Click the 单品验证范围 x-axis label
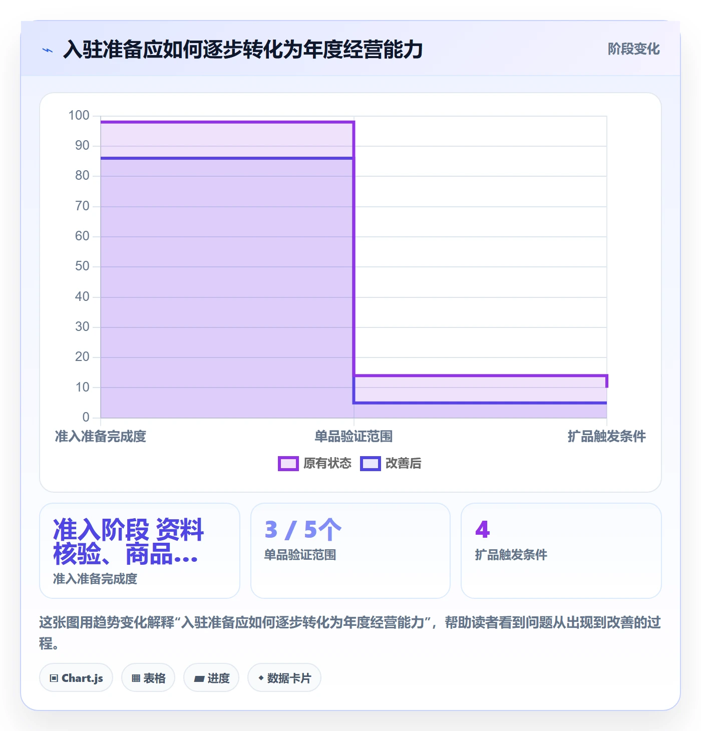Image resolution: width=701 pixels, height=731 pixels. (354, 436)
